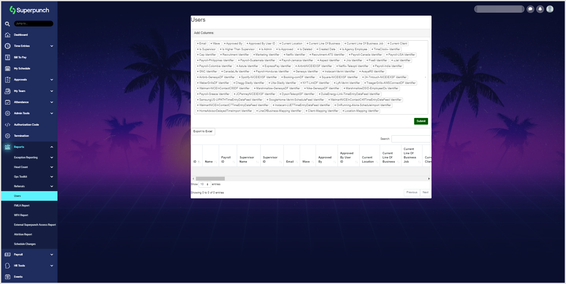Open the notifications bell
Viewport: 566px width, 284px height.
[x=540, y=9]
